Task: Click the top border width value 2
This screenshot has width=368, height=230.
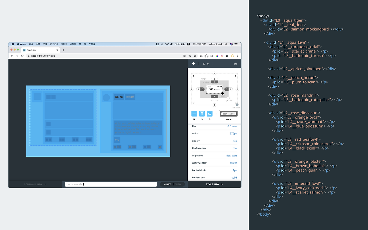Action: click(214, 74)
